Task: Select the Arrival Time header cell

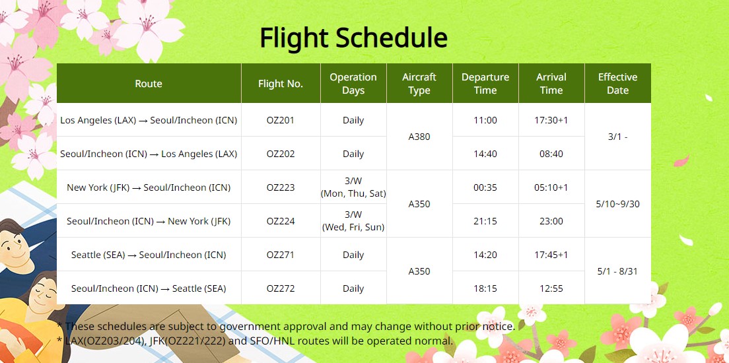Action: coord(551,84)
